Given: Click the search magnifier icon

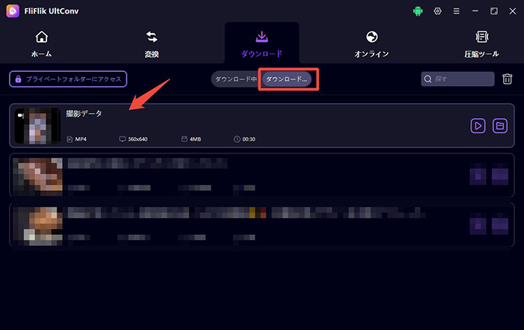Looking at the screenshot, I should tap(427, 79).
